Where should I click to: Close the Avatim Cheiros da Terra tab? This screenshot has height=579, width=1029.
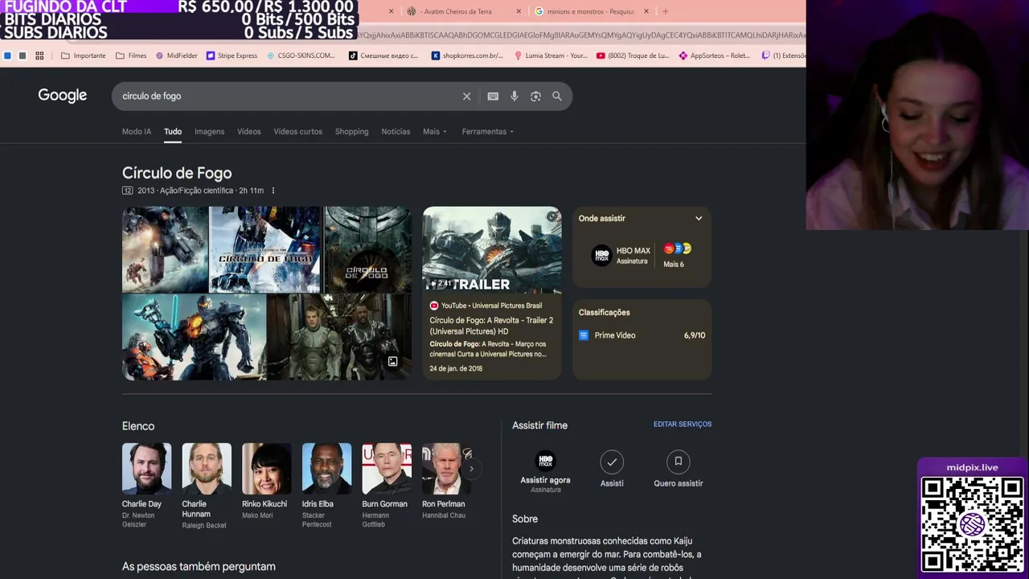tap(519, 11)
